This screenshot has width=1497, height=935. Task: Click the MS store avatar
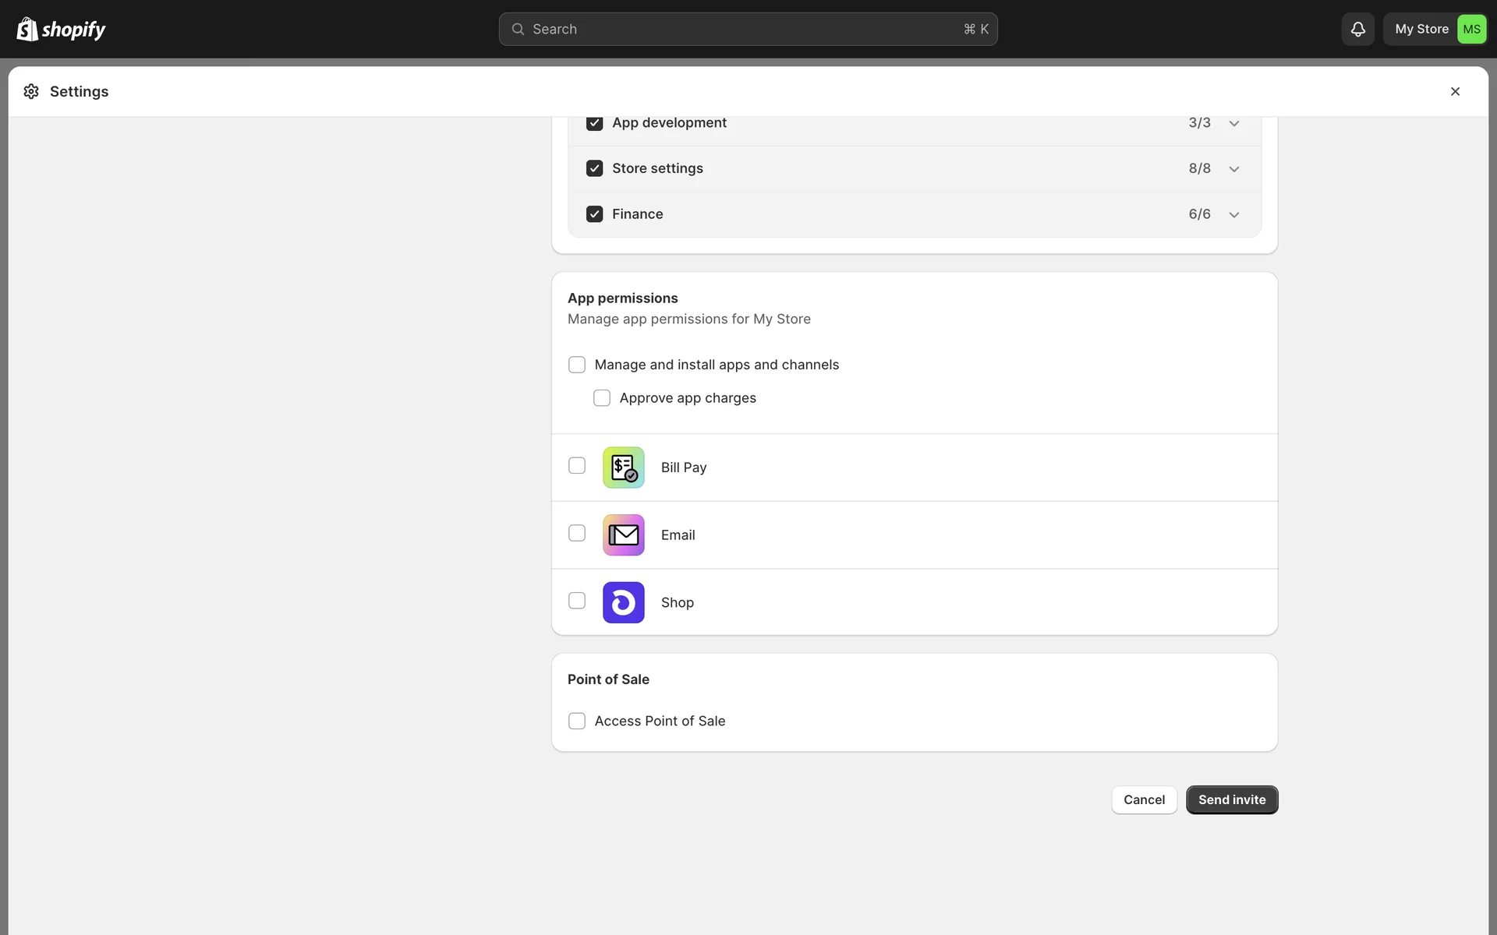pos(1470,30)
